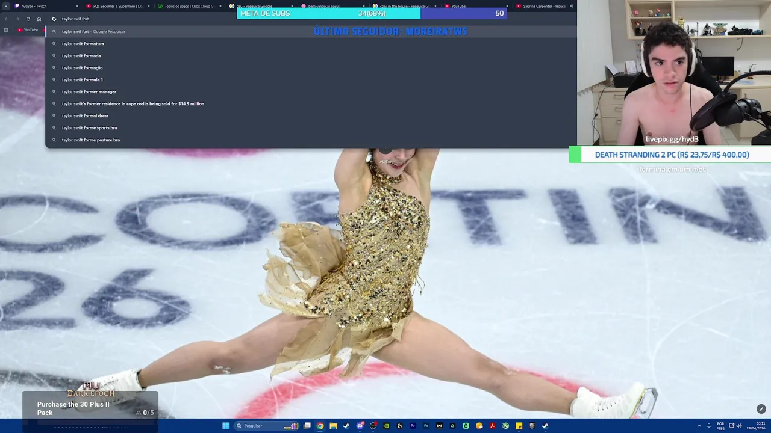Open Discord from the taskbar
771x433 pixels.
click(360, 426)
